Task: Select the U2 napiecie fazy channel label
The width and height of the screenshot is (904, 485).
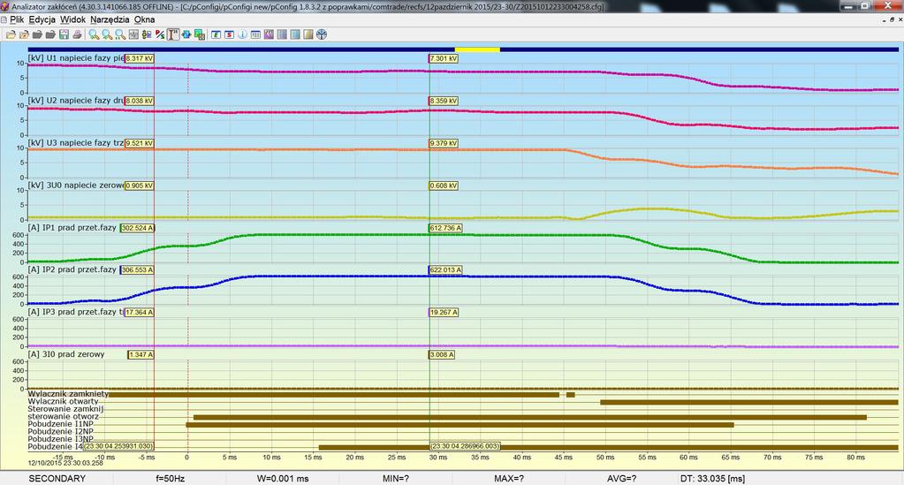Action: (x=76, y=101)
